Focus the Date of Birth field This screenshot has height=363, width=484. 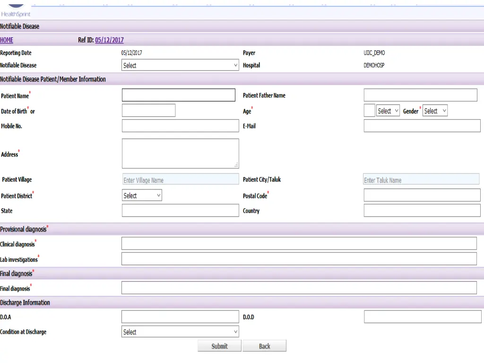148,111
